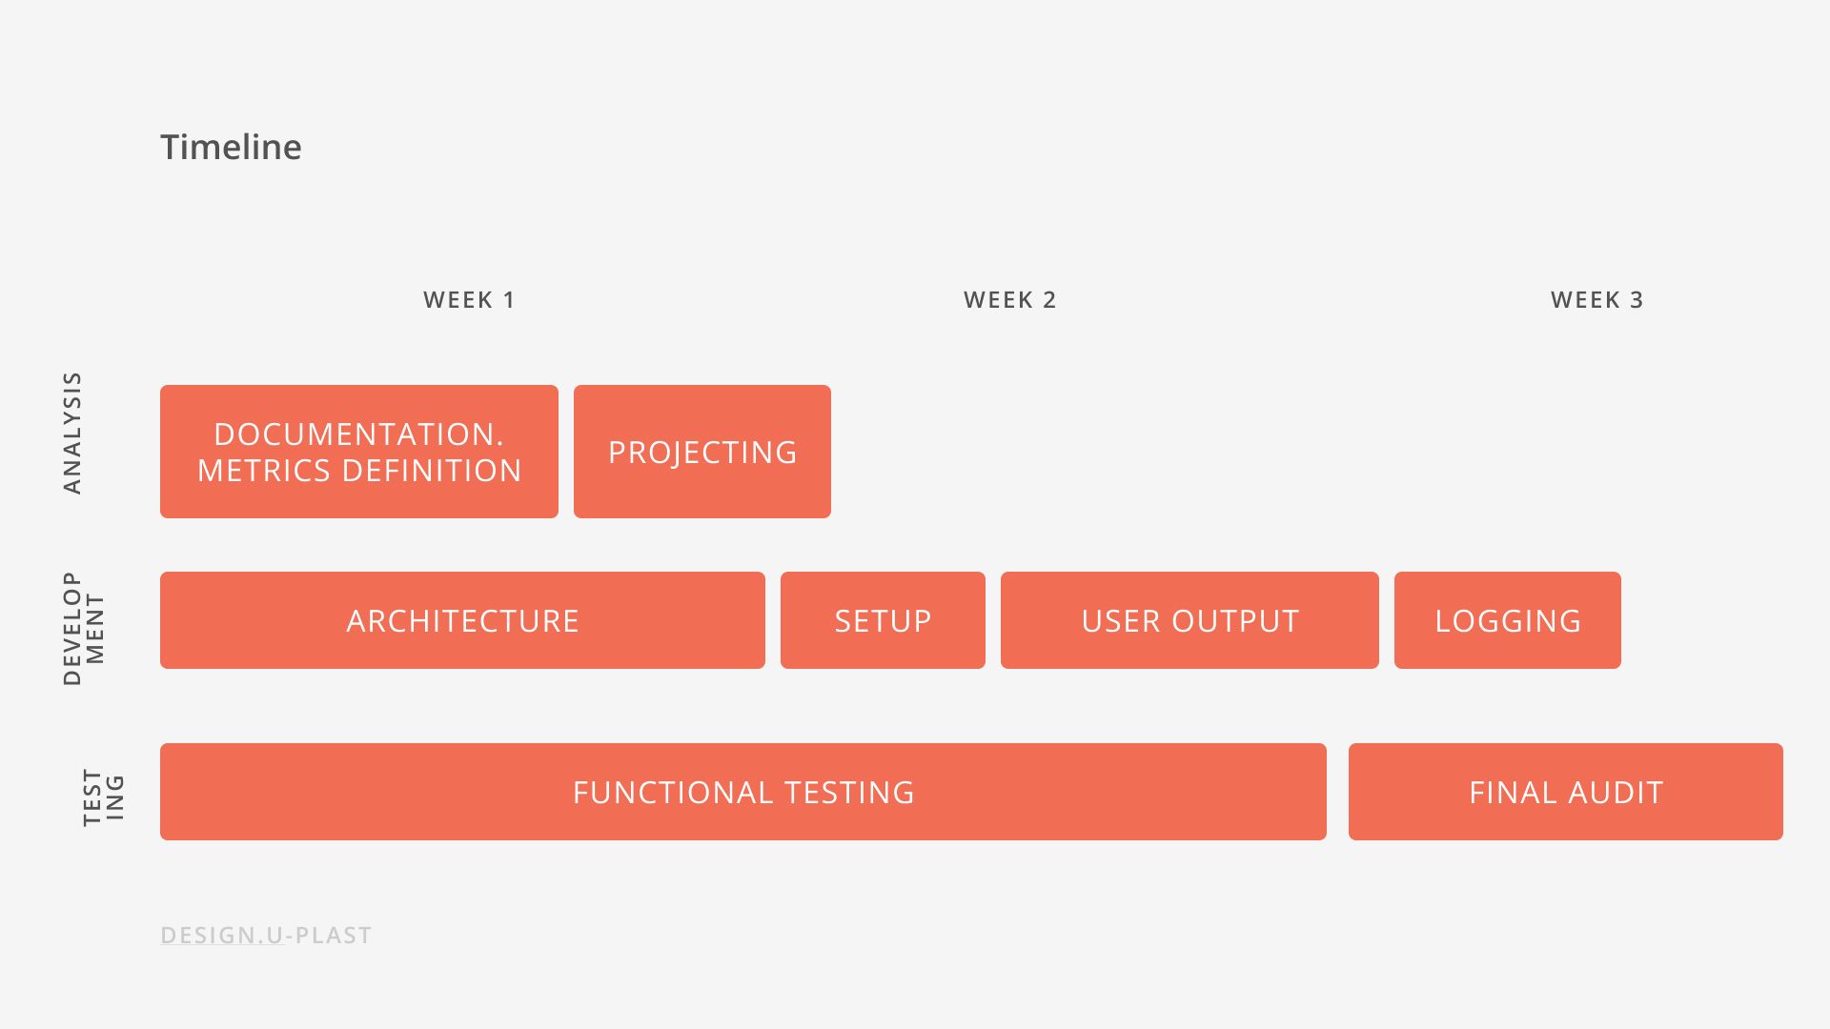Screen dimensions: 1830x1029
Task: Click the LOGGING block
Action: click(x=1508, y=620)
